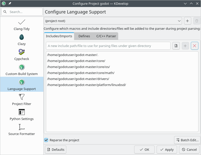Expand the (project root) dropdown
This screenshot has width=201, height=155.
click(x=113, y=21)
